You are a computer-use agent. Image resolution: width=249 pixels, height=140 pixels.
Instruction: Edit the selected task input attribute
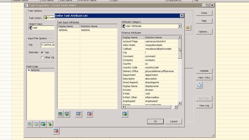click(x=78, y=114)
